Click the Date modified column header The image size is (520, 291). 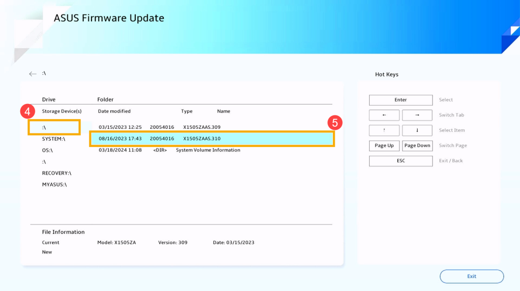click(114, 111)
